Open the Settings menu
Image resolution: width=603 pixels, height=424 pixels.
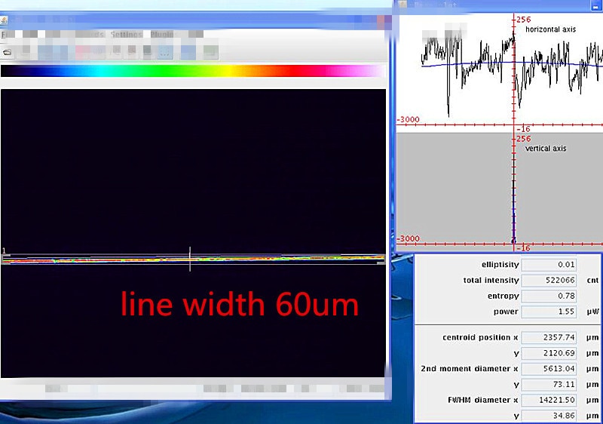pos(126,35)
